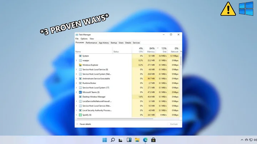Expand Microsoft Teams (8) process group
This screenshot has width=257, height=144.
[76, 92]
